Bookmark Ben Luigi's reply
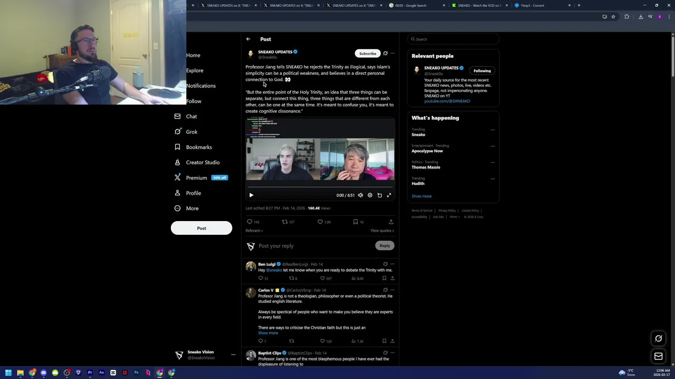 (384, 278)
